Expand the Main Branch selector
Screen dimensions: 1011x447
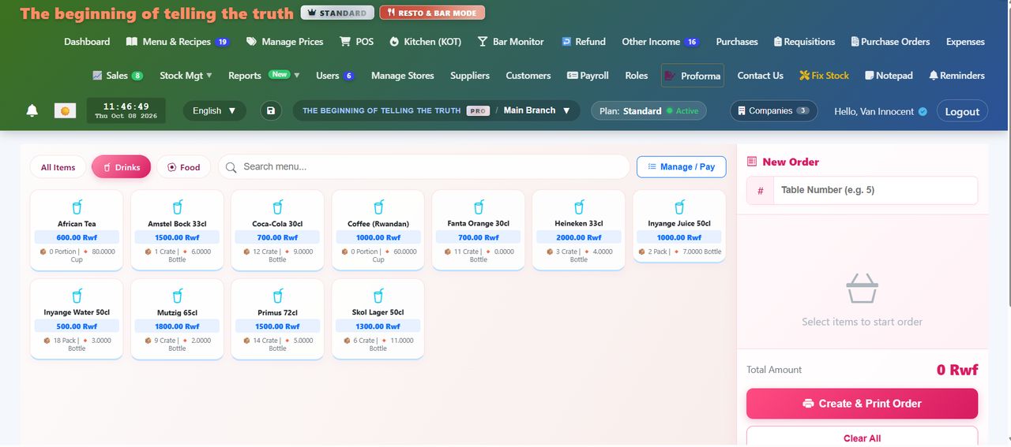tap(536, 110)
